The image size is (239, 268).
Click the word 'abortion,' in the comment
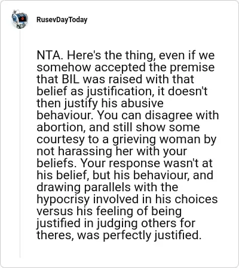pyautogui.click(x=62, y=127)
